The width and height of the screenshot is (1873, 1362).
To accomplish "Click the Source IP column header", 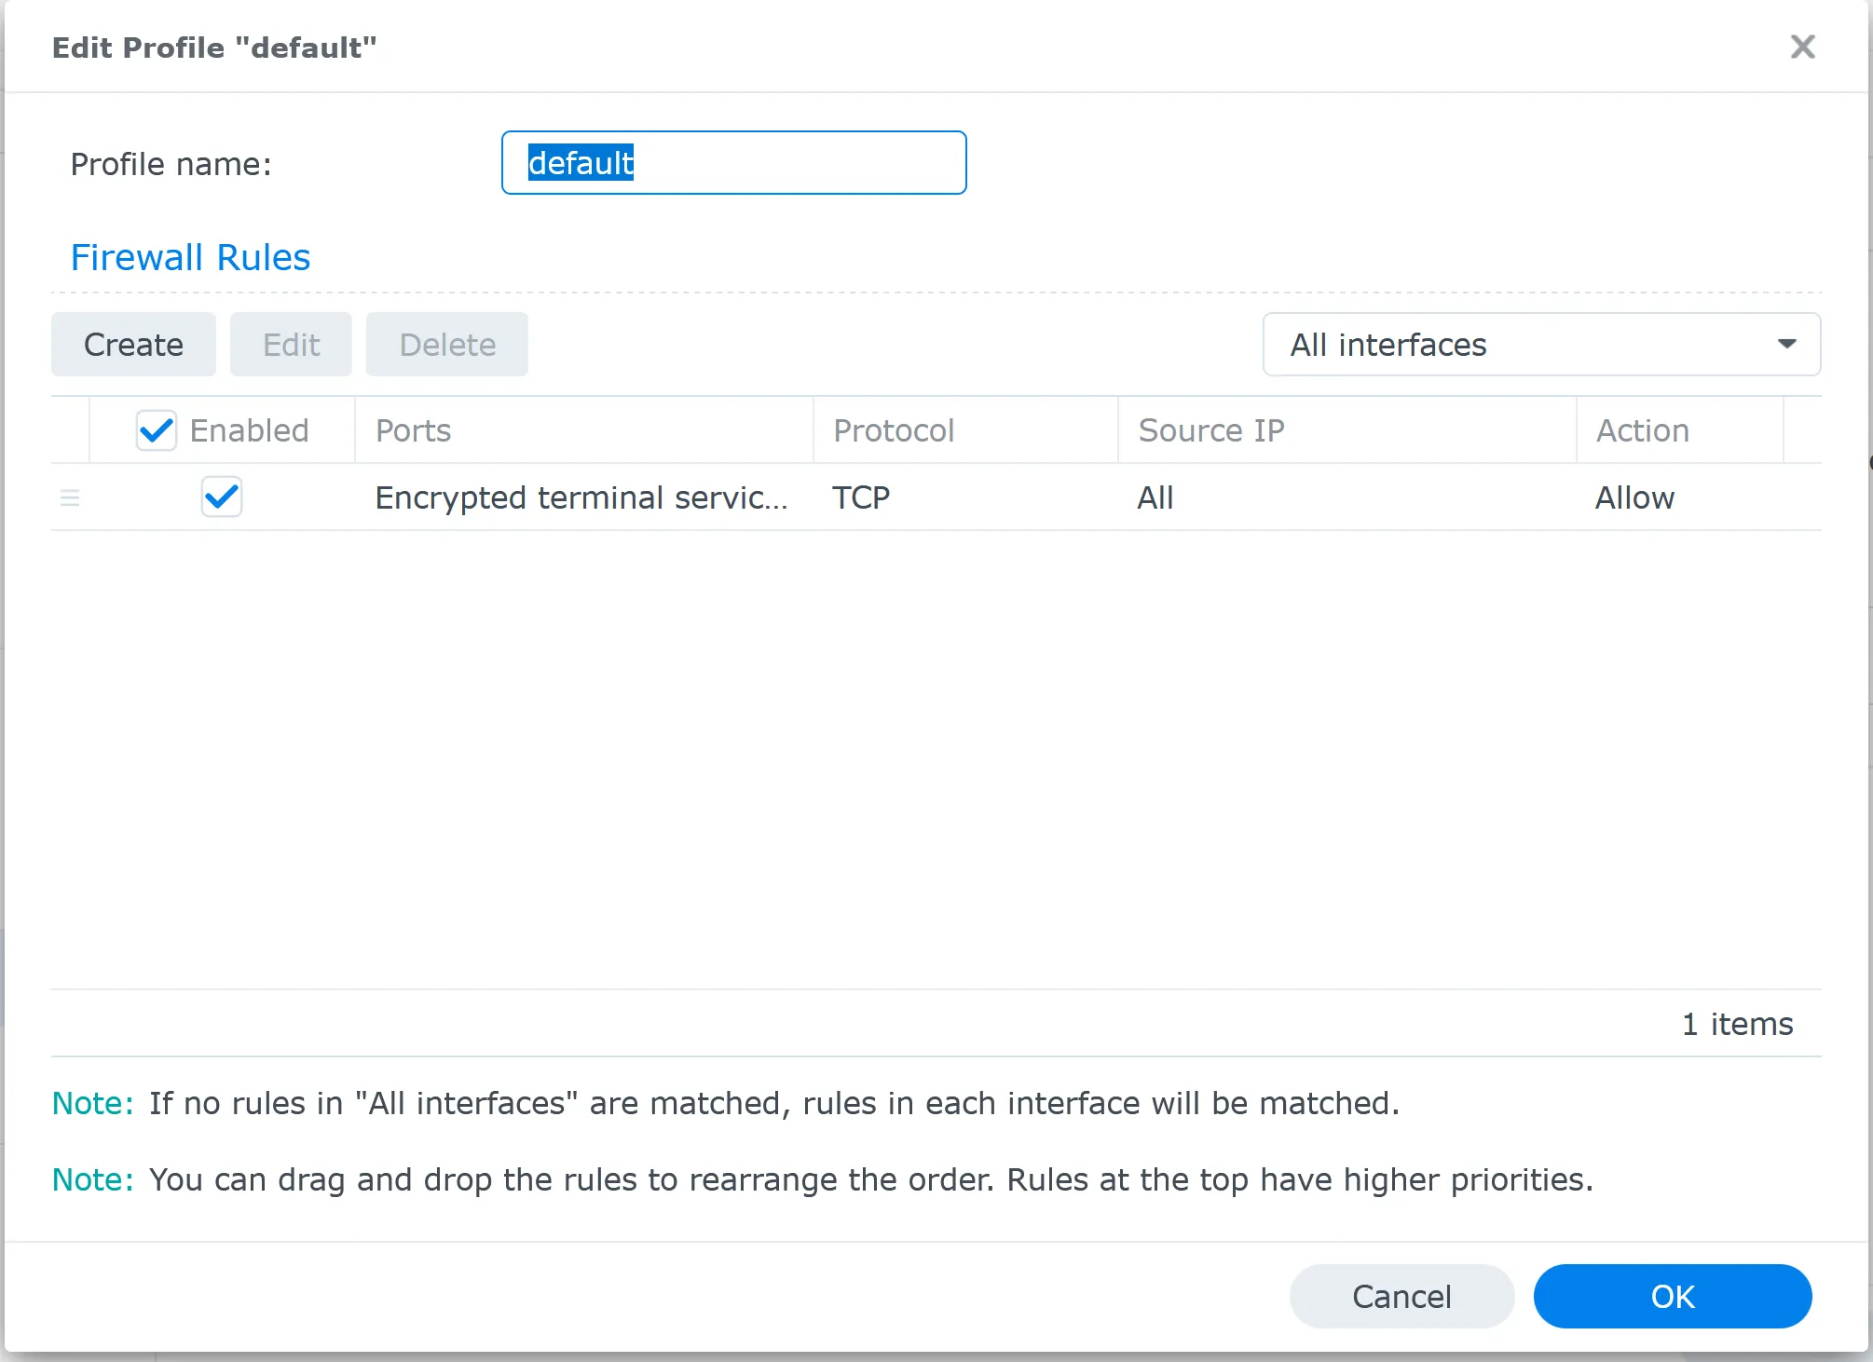I will tap(1211, 429).
